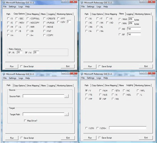Check the /NFL logging option
The image size is (157, 143).
coord(138,90)
